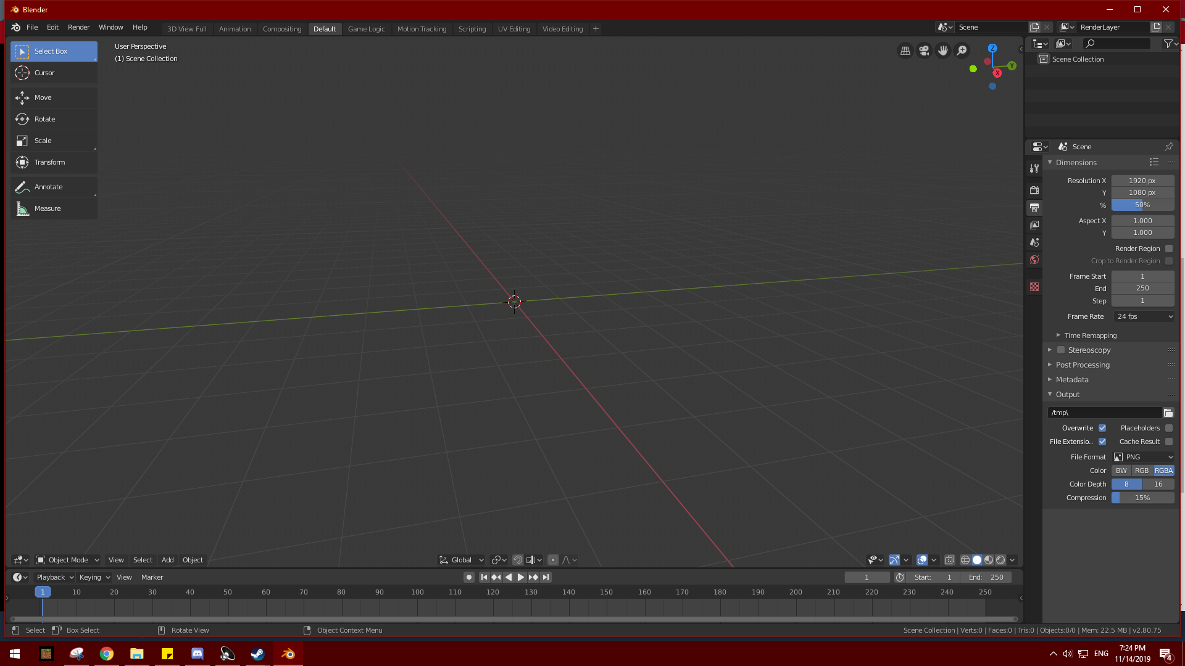Open the Render menu

click(x=78, y=28)
